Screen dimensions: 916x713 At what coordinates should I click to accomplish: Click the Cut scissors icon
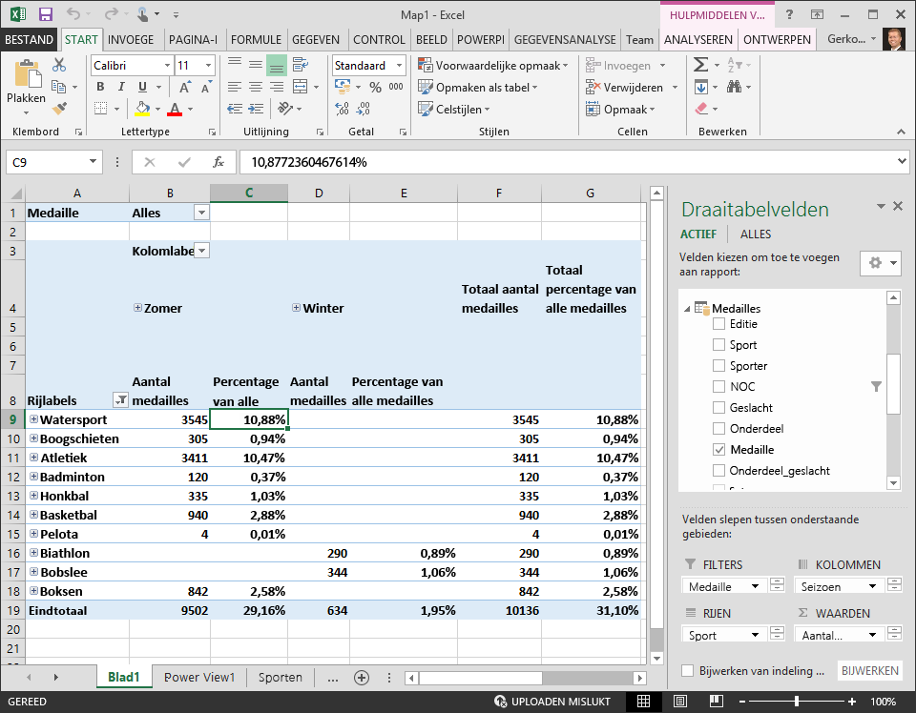[59, 64]
